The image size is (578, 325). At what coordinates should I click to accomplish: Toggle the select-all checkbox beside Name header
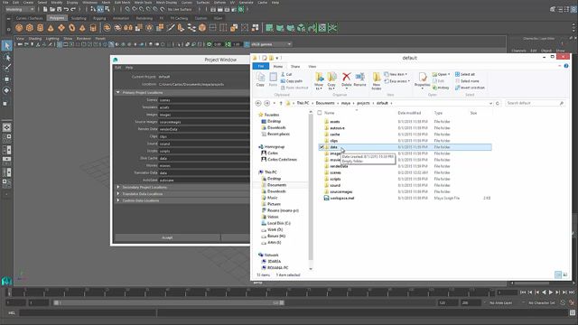[320, 113]
